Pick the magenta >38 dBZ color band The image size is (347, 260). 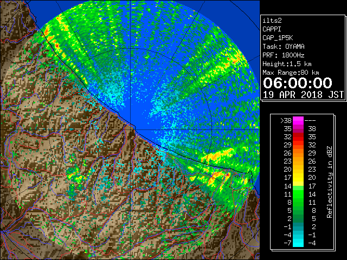[298, 120]
